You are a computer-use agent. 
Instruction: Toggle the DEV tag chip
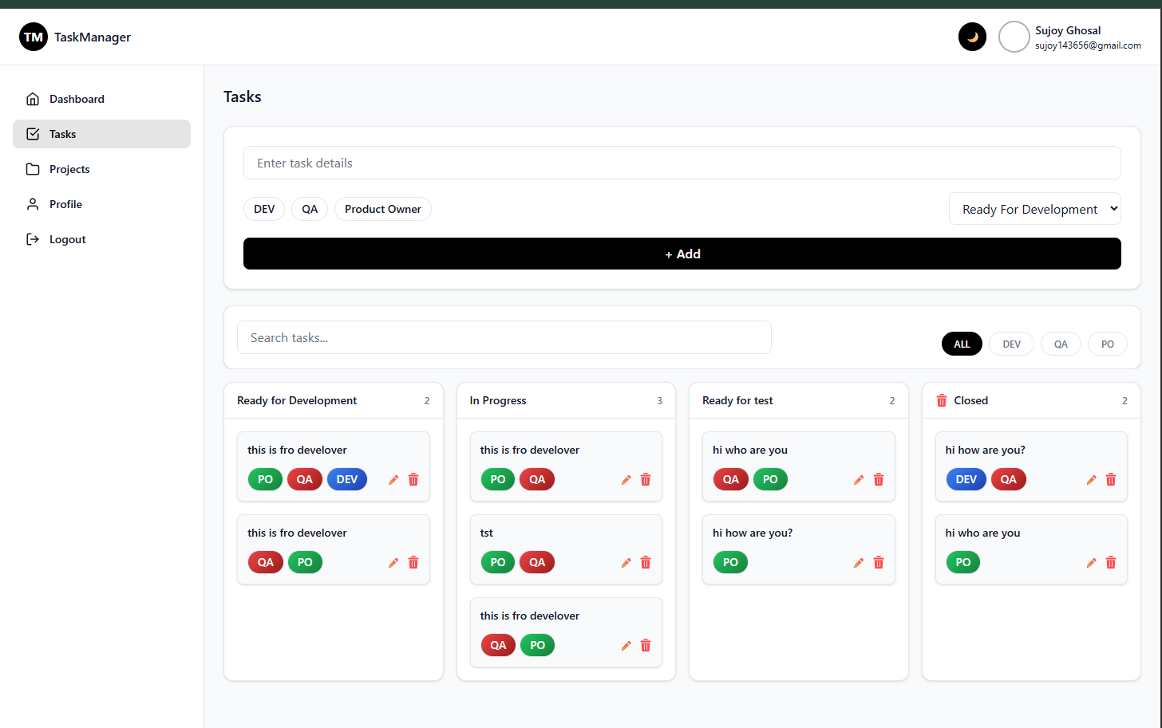coord(264,208)
